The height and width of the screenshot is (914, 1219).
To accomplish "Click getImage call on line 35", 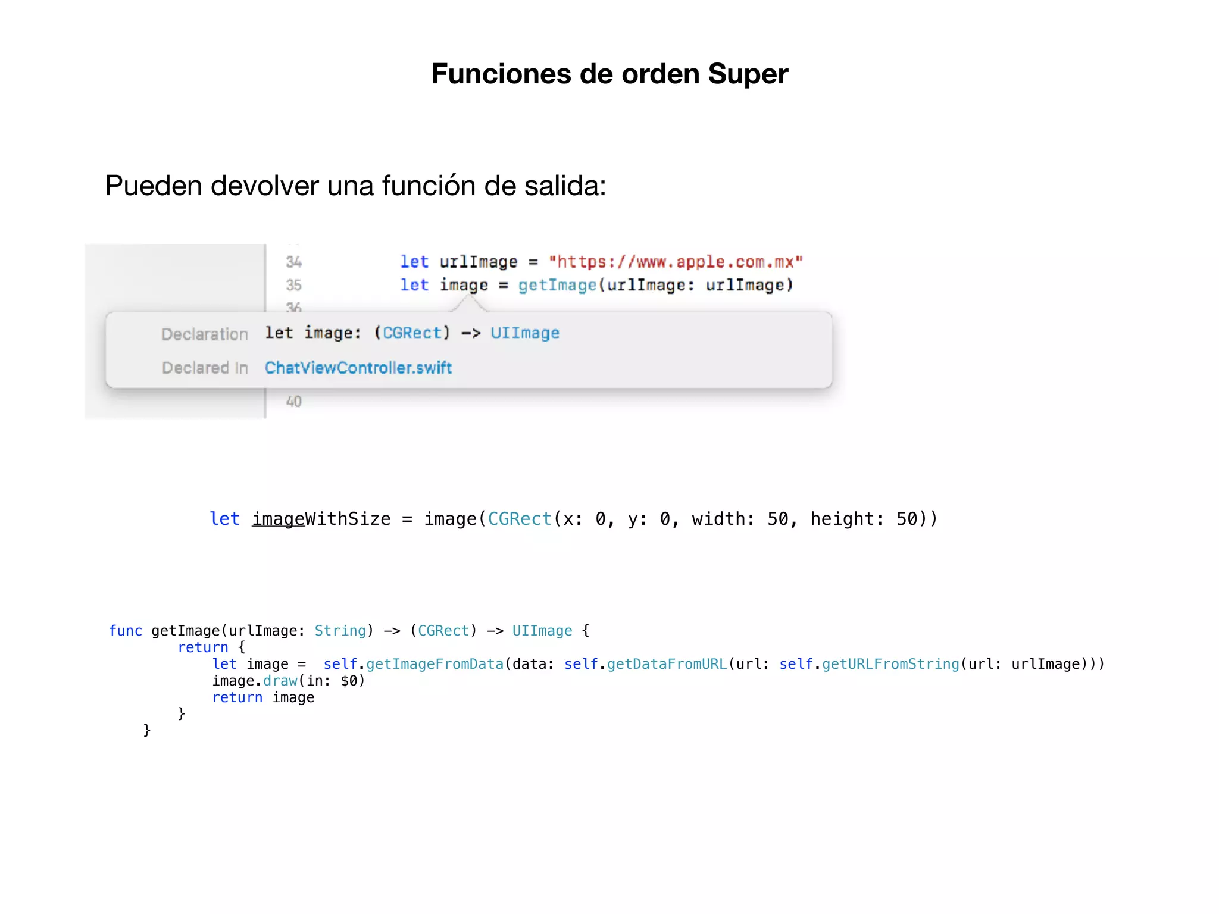I will [x=557, y=285].
